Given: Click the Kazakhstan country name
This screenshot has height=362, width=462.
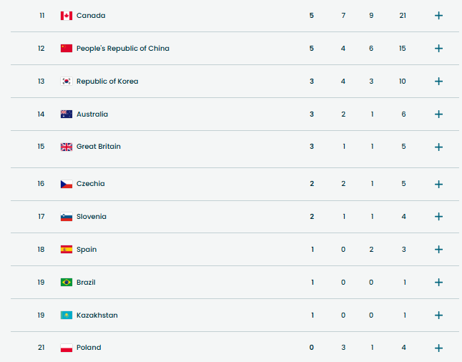Looking at the screenshot, I should click(x=97, y=315).
